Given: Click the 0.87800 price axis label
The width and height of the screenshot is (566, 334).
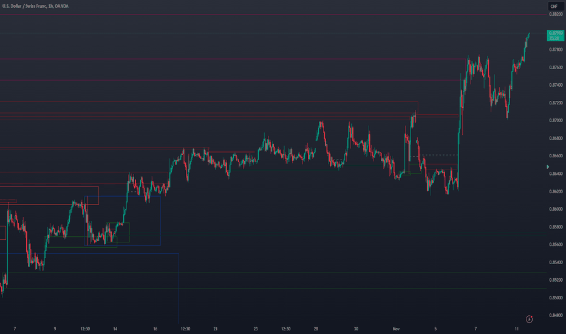Looking at the screenshot, I should pyautogui.click(x=556, y=49).
